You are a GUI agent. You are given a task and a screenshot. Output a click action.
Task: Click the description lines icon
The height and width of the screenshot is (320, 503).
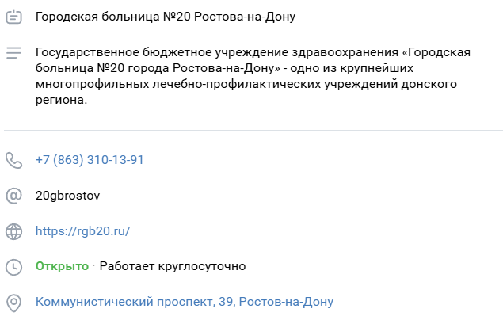coord(13,53)
